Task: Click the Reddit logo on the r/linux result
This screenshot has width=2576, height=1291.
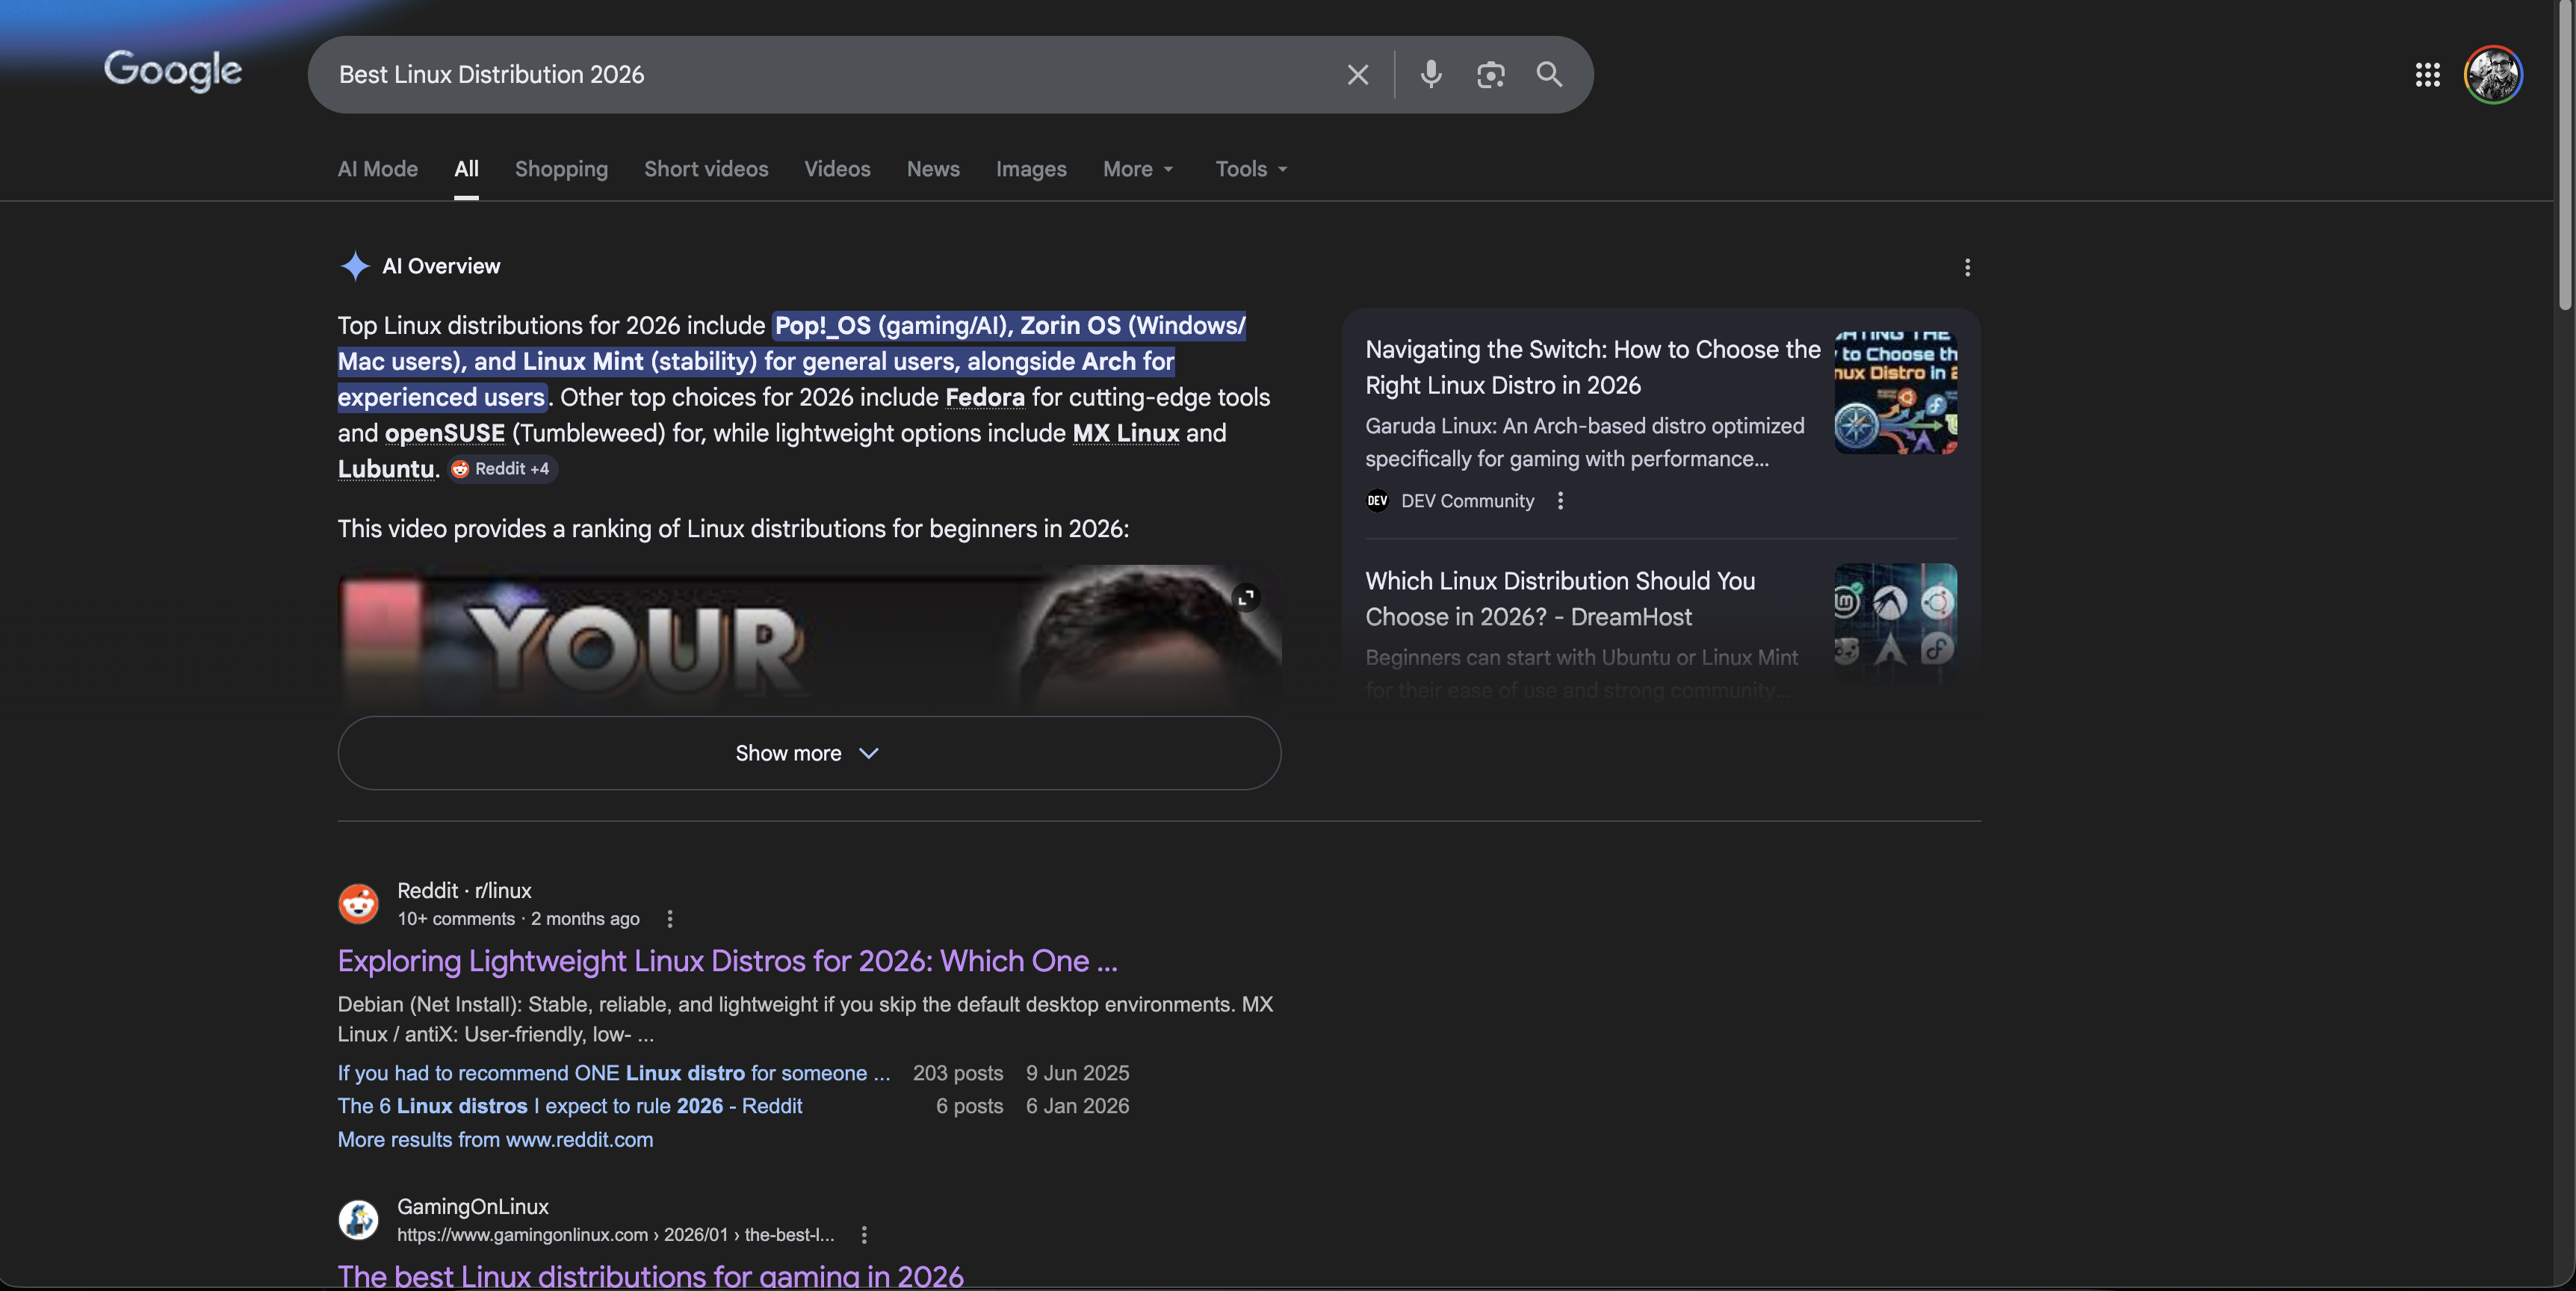Action: 358,903
